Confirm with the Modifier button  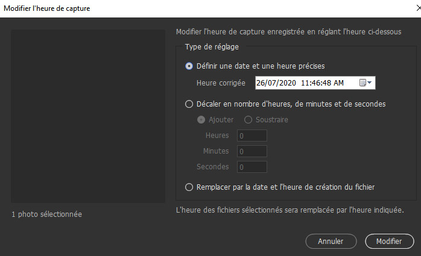[389, 241]
